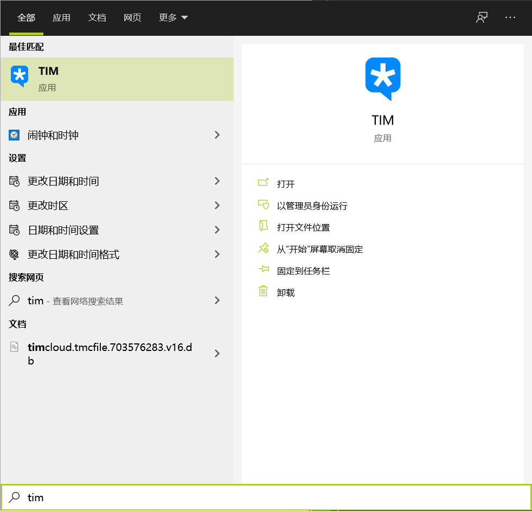The width and height of the screenshot is (532, 511).
Task: Expand arrow for 更改日期和时间格式
Action: (217, 254)
